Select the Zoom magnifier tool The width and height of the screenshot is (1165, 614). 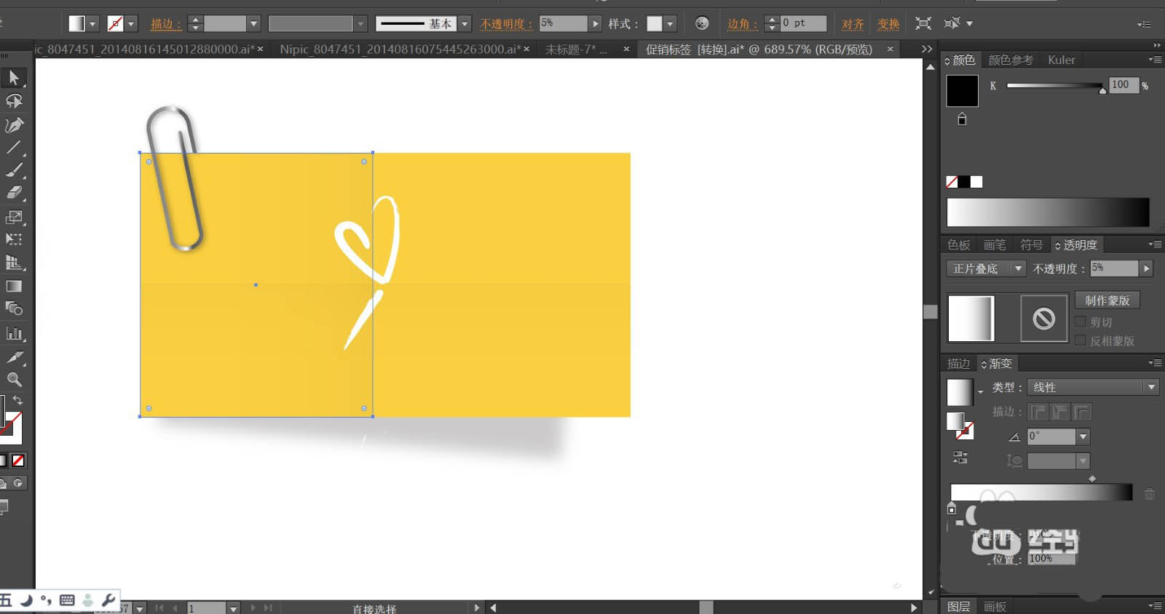point(14,380)
